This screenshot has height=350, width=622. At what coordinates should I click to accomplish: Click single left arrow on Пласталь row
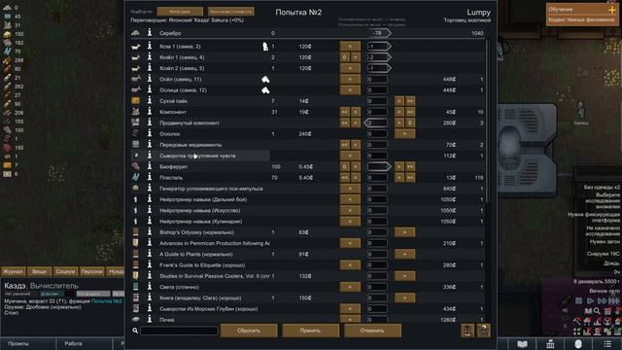pos(356,177)
